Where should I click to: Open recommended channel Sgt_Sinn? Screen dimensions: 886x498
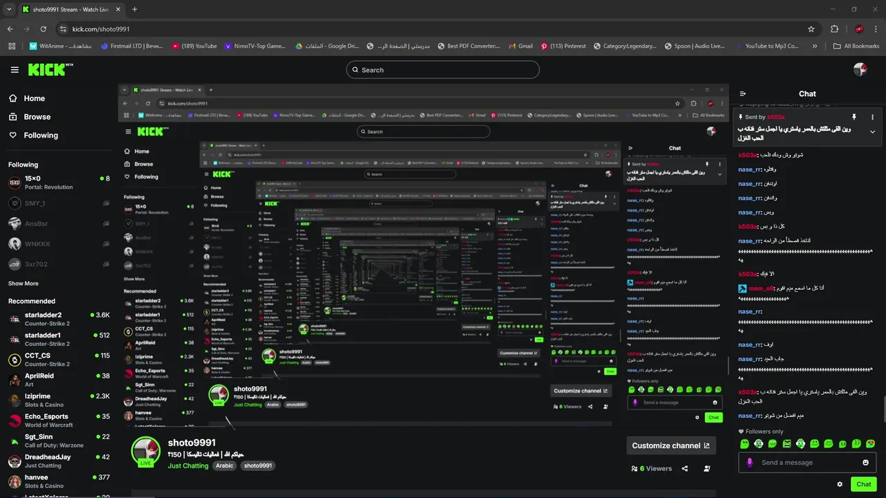coord(59,441)
